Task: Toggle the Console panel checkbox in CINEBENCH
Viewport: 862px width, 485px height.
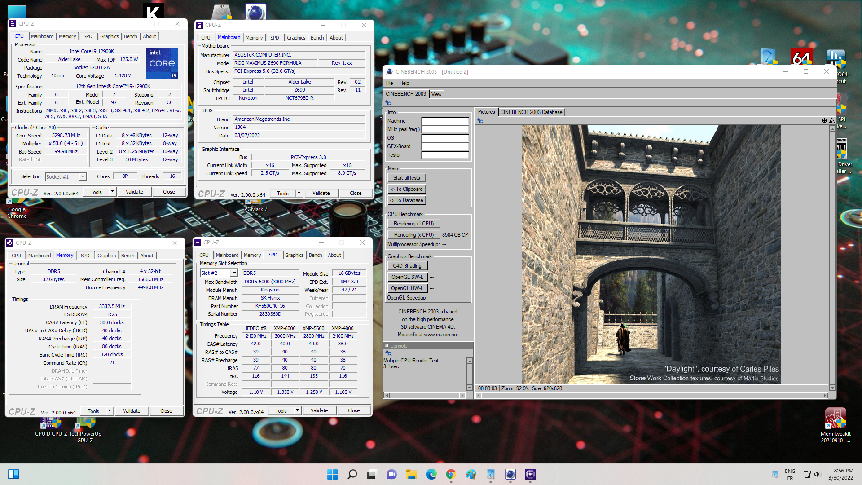Action: (387, 346)
